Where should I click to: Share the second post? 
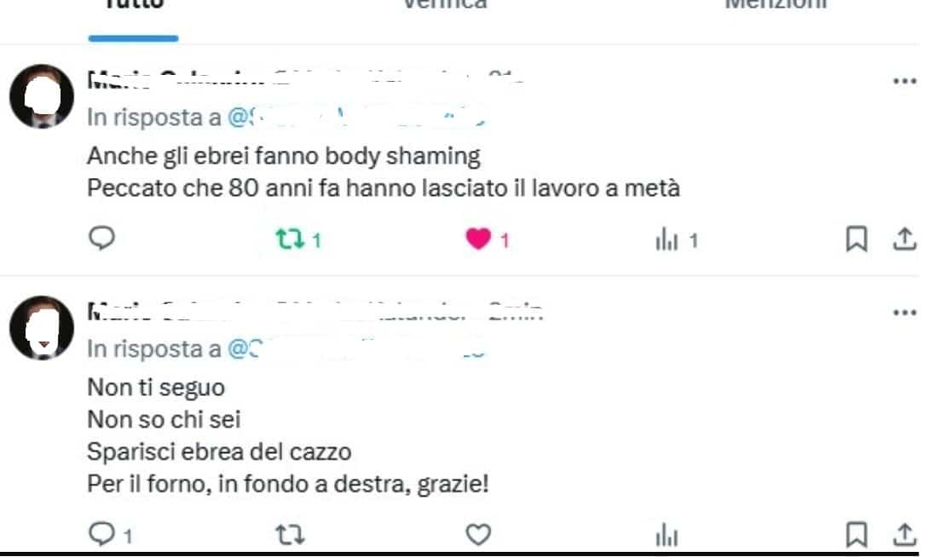tap(904, 535)
